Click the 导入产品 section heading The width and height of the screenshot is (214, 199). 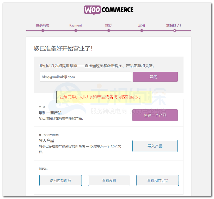[x=46, y=141]
